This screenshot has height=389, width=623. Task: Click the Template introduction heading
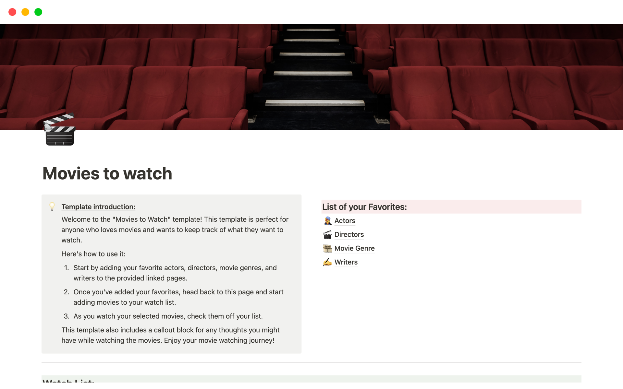(98, 207)
